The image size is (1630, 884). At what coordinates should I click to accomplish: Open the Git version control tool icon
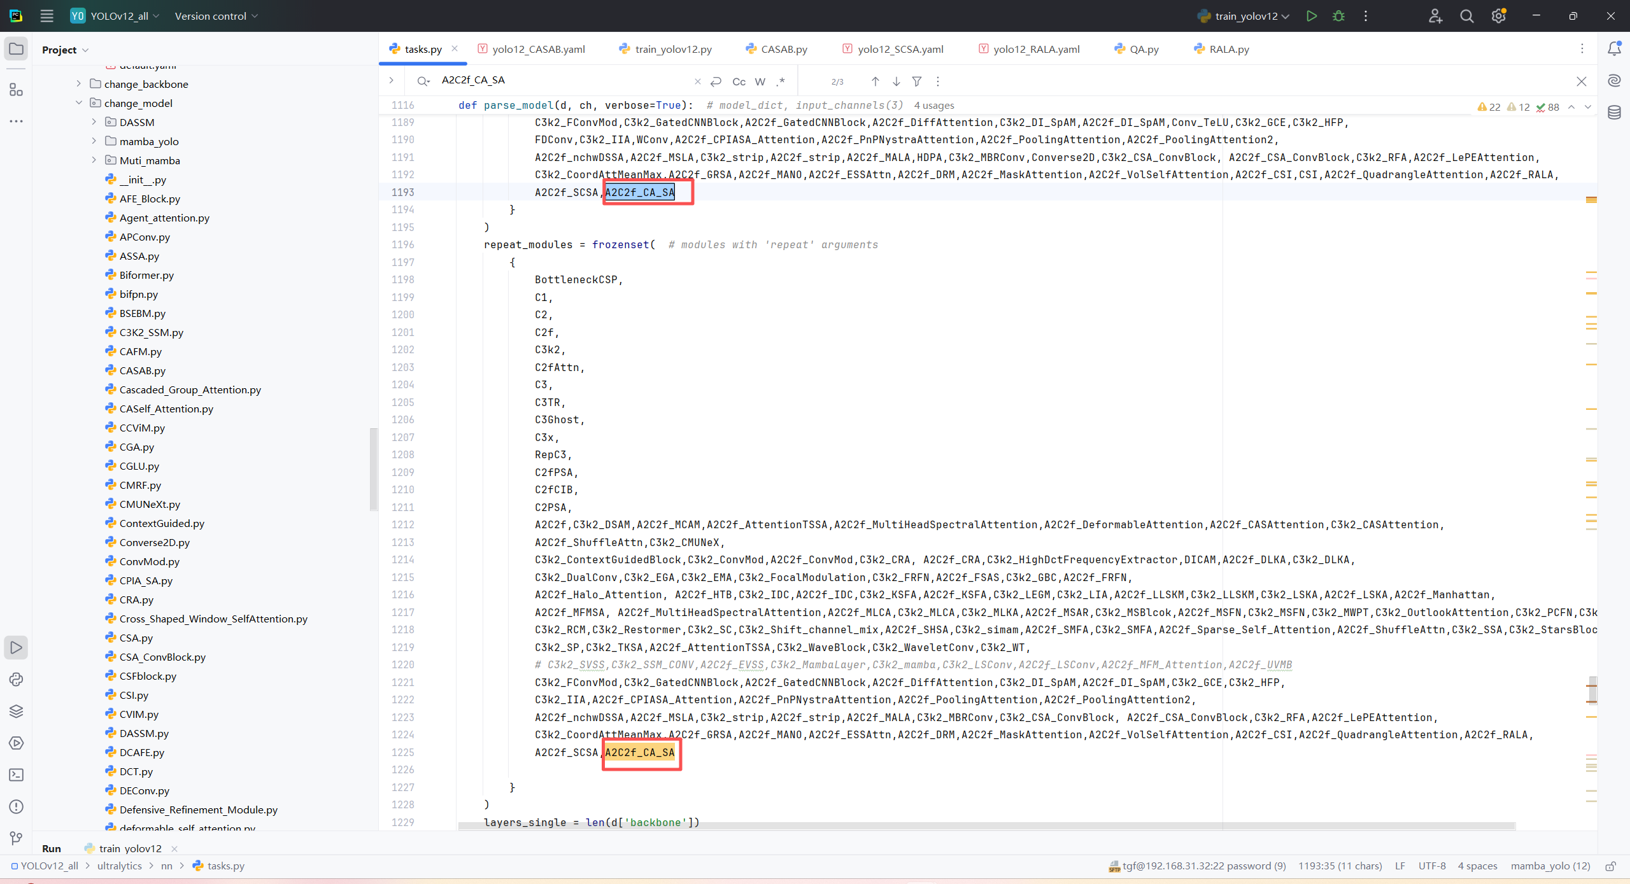[16, 838]
